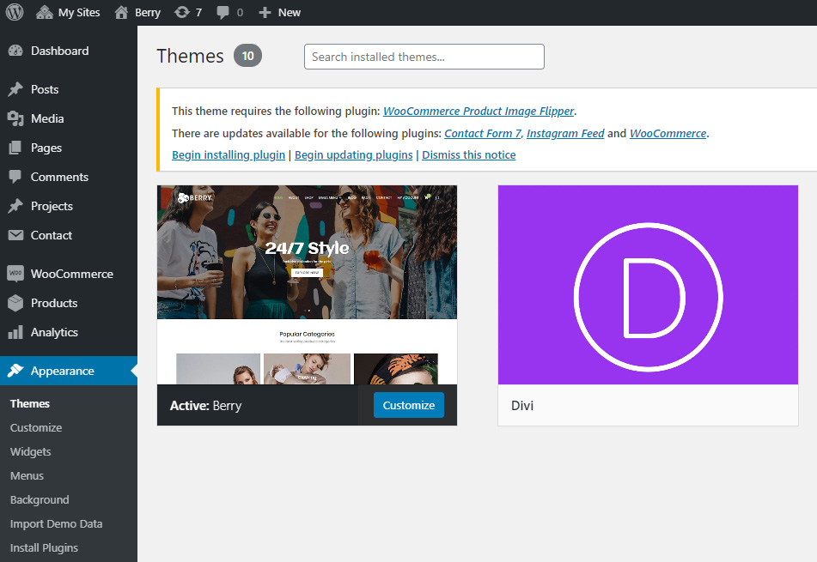
Task: Open Install Plugins submenu
Action: pos(44,547)
